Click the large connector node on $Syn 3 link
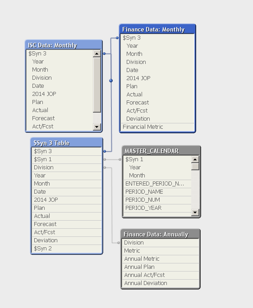Screen dimensions: 253x308 pyautogui.click(x=111, y=81)
